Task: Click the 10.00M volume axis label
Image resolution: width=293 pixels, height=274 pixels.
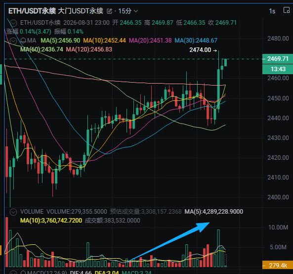Action: tap(278, 228)
